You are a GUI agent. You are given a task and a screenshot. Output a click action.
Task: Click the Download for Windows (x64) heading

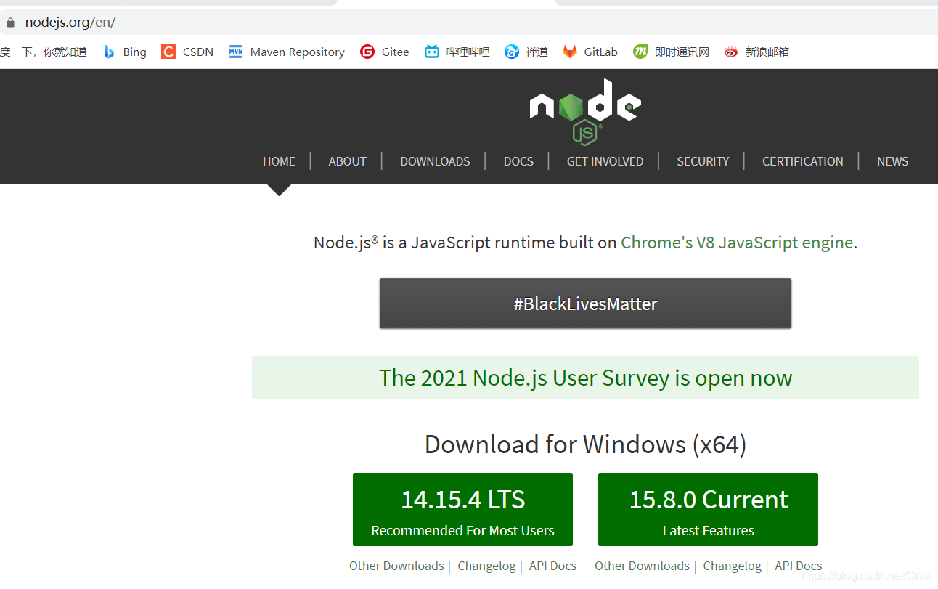click(585, 444)
